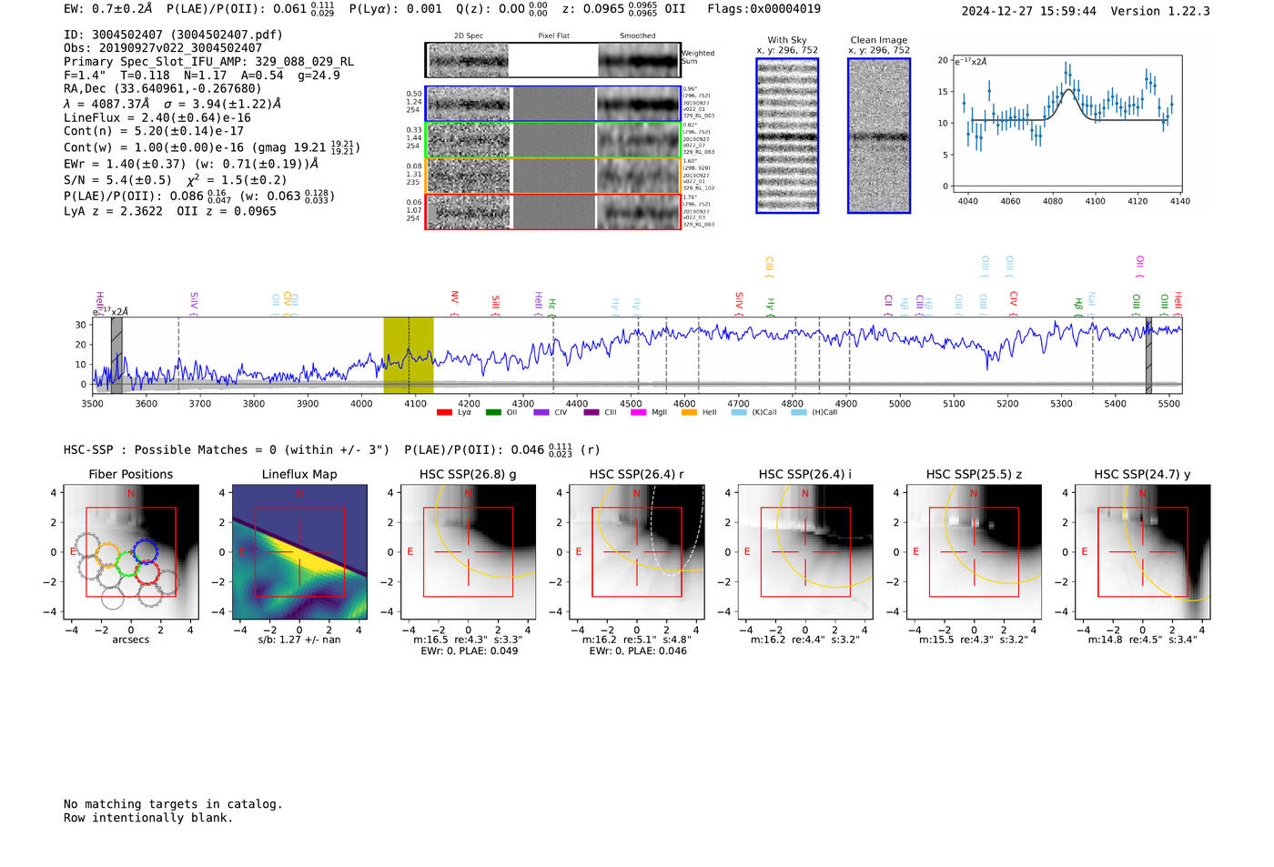This screenshot has height=867, width=1274.
Task: Click the hatched gray band near 5460Å
Action: click(x=1148, y=355)
